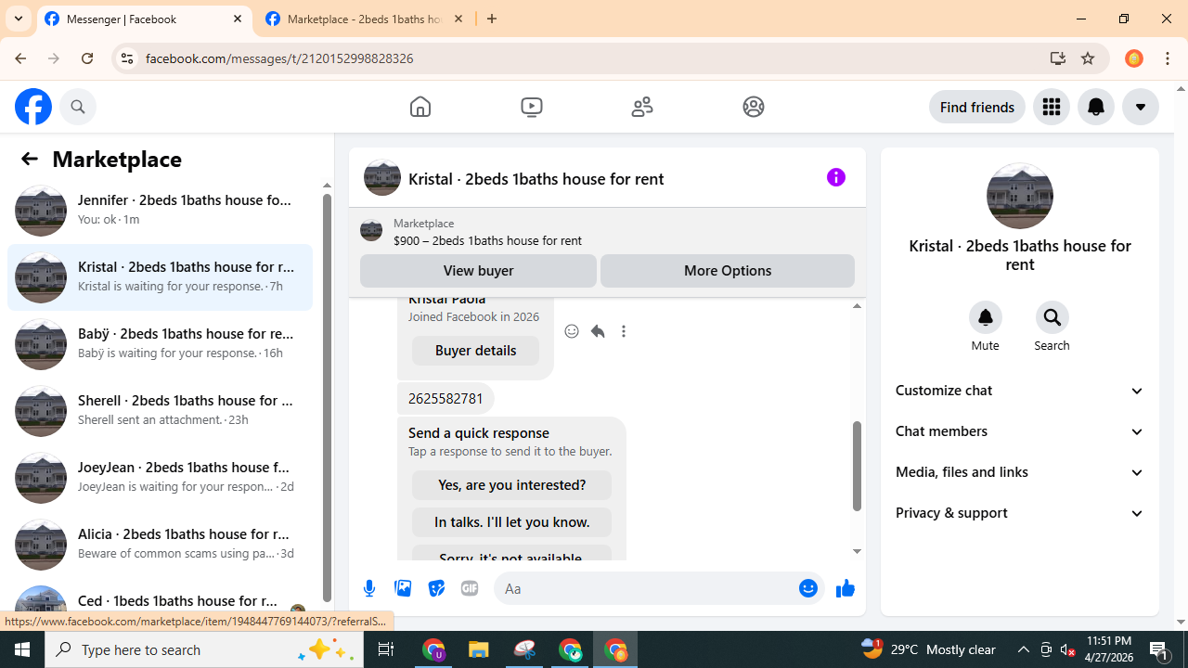
Task: Open listing '$900 – 2beds 1baths house for rent'
Action: tap(487, 240)
